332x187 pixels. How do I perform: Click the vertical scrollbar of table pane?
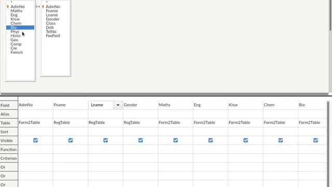click(x=330, y=15)
